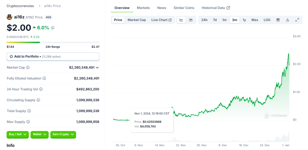Open the price info icon beside 6.0%

[53, 28]
